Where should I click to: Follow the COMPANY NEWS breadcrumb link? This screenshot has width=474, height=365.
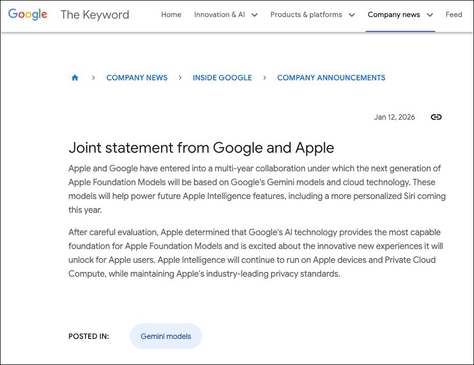(x=137, y=78)
